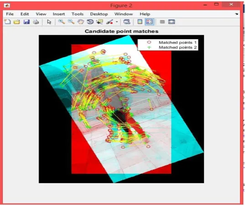Image resolution: width=245 pixels, height=206 pixels.
Task: Toggle the Insert Legend icon
Action: (x=149, y=22)
